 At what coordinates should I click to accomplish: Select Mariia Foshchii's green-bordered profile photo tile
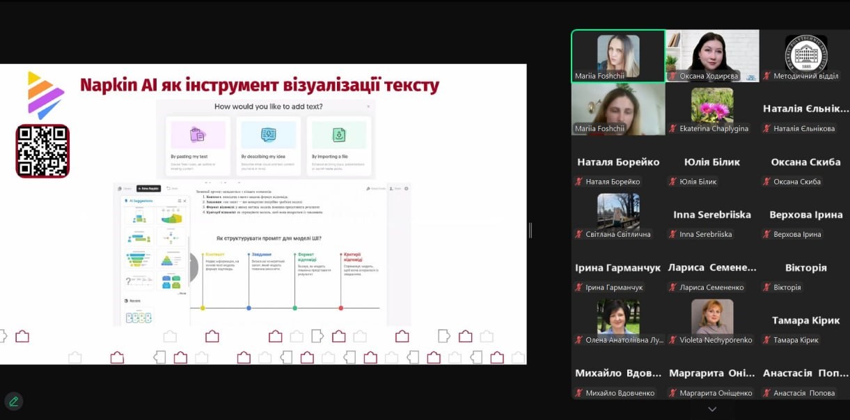coord(618,56)
